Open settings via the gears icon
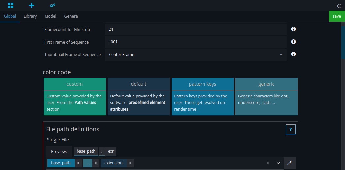Viewport: 345px width, 170px height. (52, 5)
